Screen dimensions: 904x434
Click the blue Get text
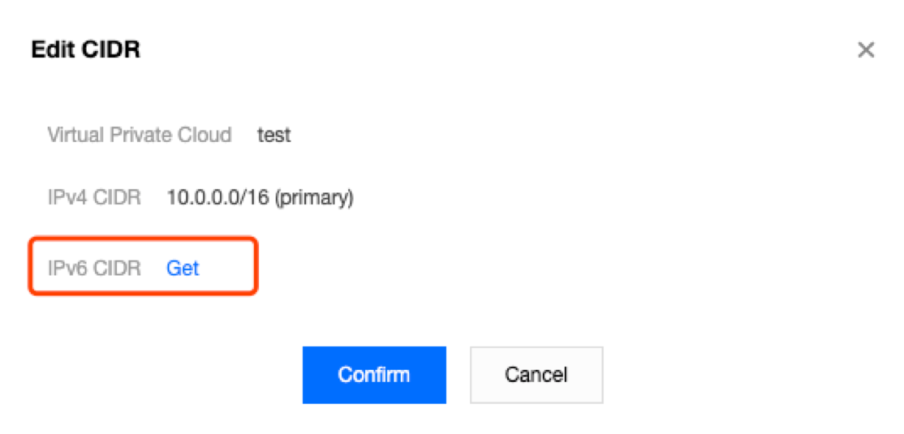coord(183,268)
